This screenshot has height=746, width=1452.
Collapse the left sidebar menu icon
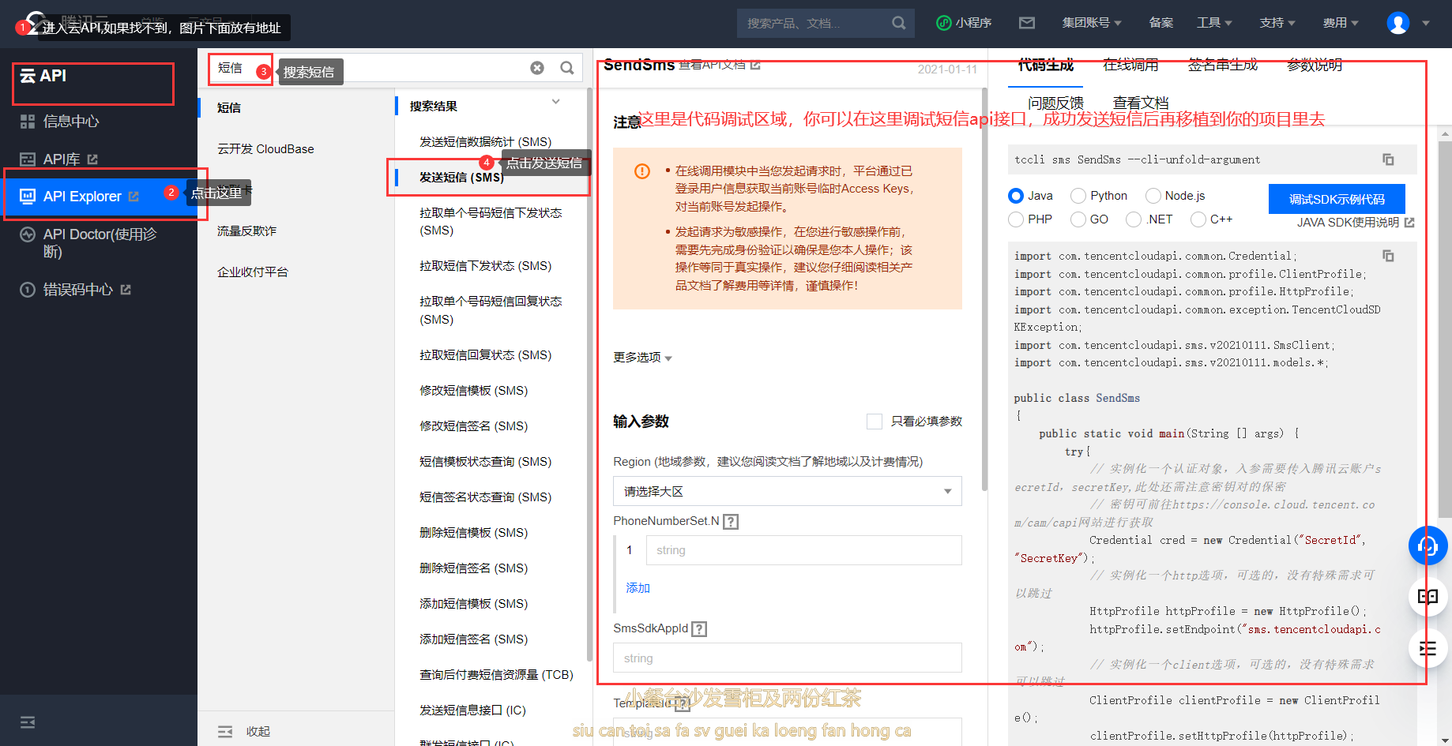tap(28, 722)
